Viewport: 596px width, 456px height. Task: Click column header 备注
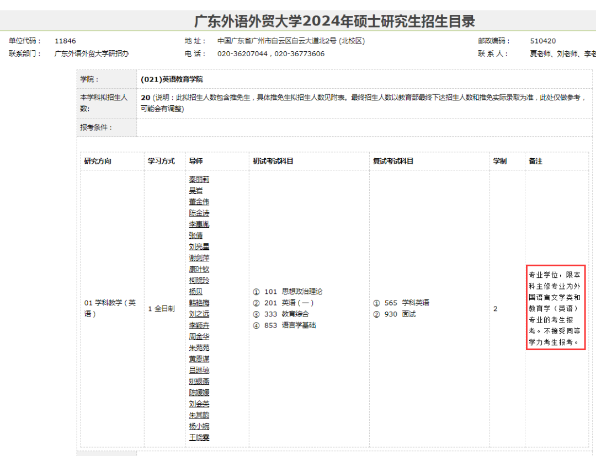(535, 161)
